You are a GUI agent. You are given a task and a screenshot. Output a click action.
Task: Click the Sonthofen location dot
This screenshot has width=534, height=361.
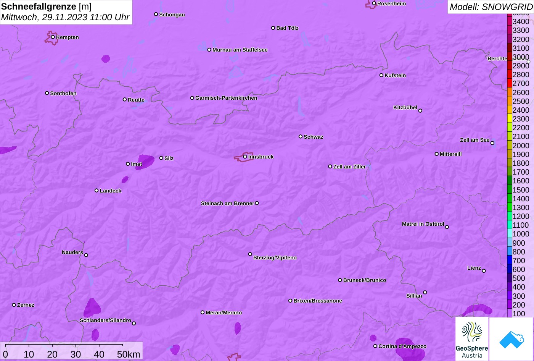[47, 93]
